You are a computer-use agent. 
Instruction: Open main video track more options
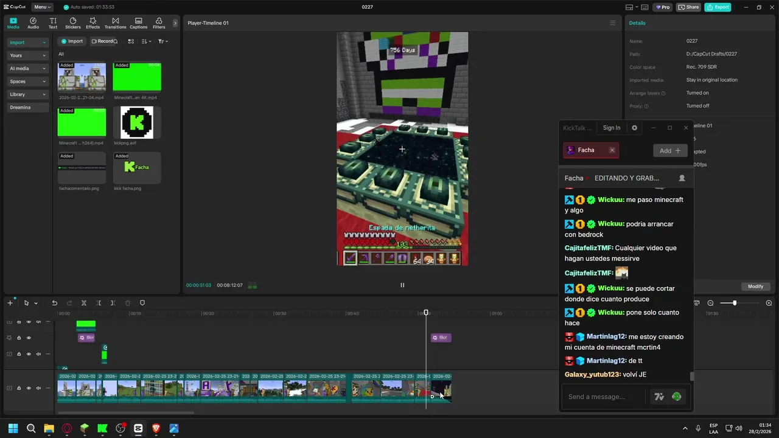[48, 388]
